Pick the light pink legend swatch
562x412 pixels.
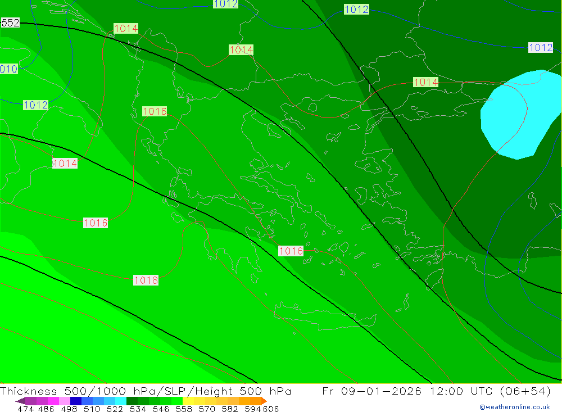[x=64, y=401]
